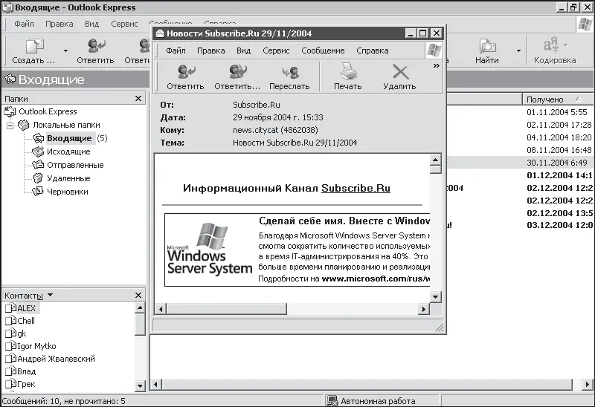Viewport: 595px width, 407px height.
Task: Follow Subscribe.Ru link in message body
Action: point(356,188)
